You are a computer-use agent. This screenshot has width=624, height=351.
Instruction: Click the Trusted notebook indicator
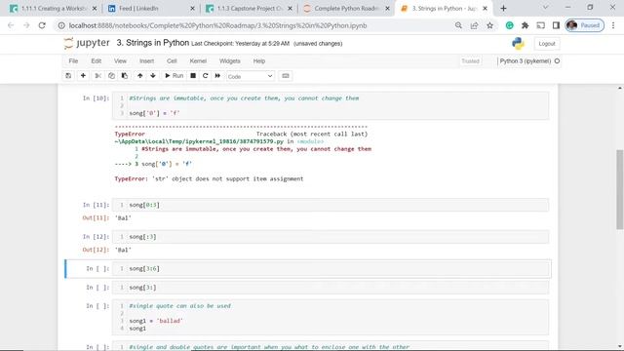470,60
